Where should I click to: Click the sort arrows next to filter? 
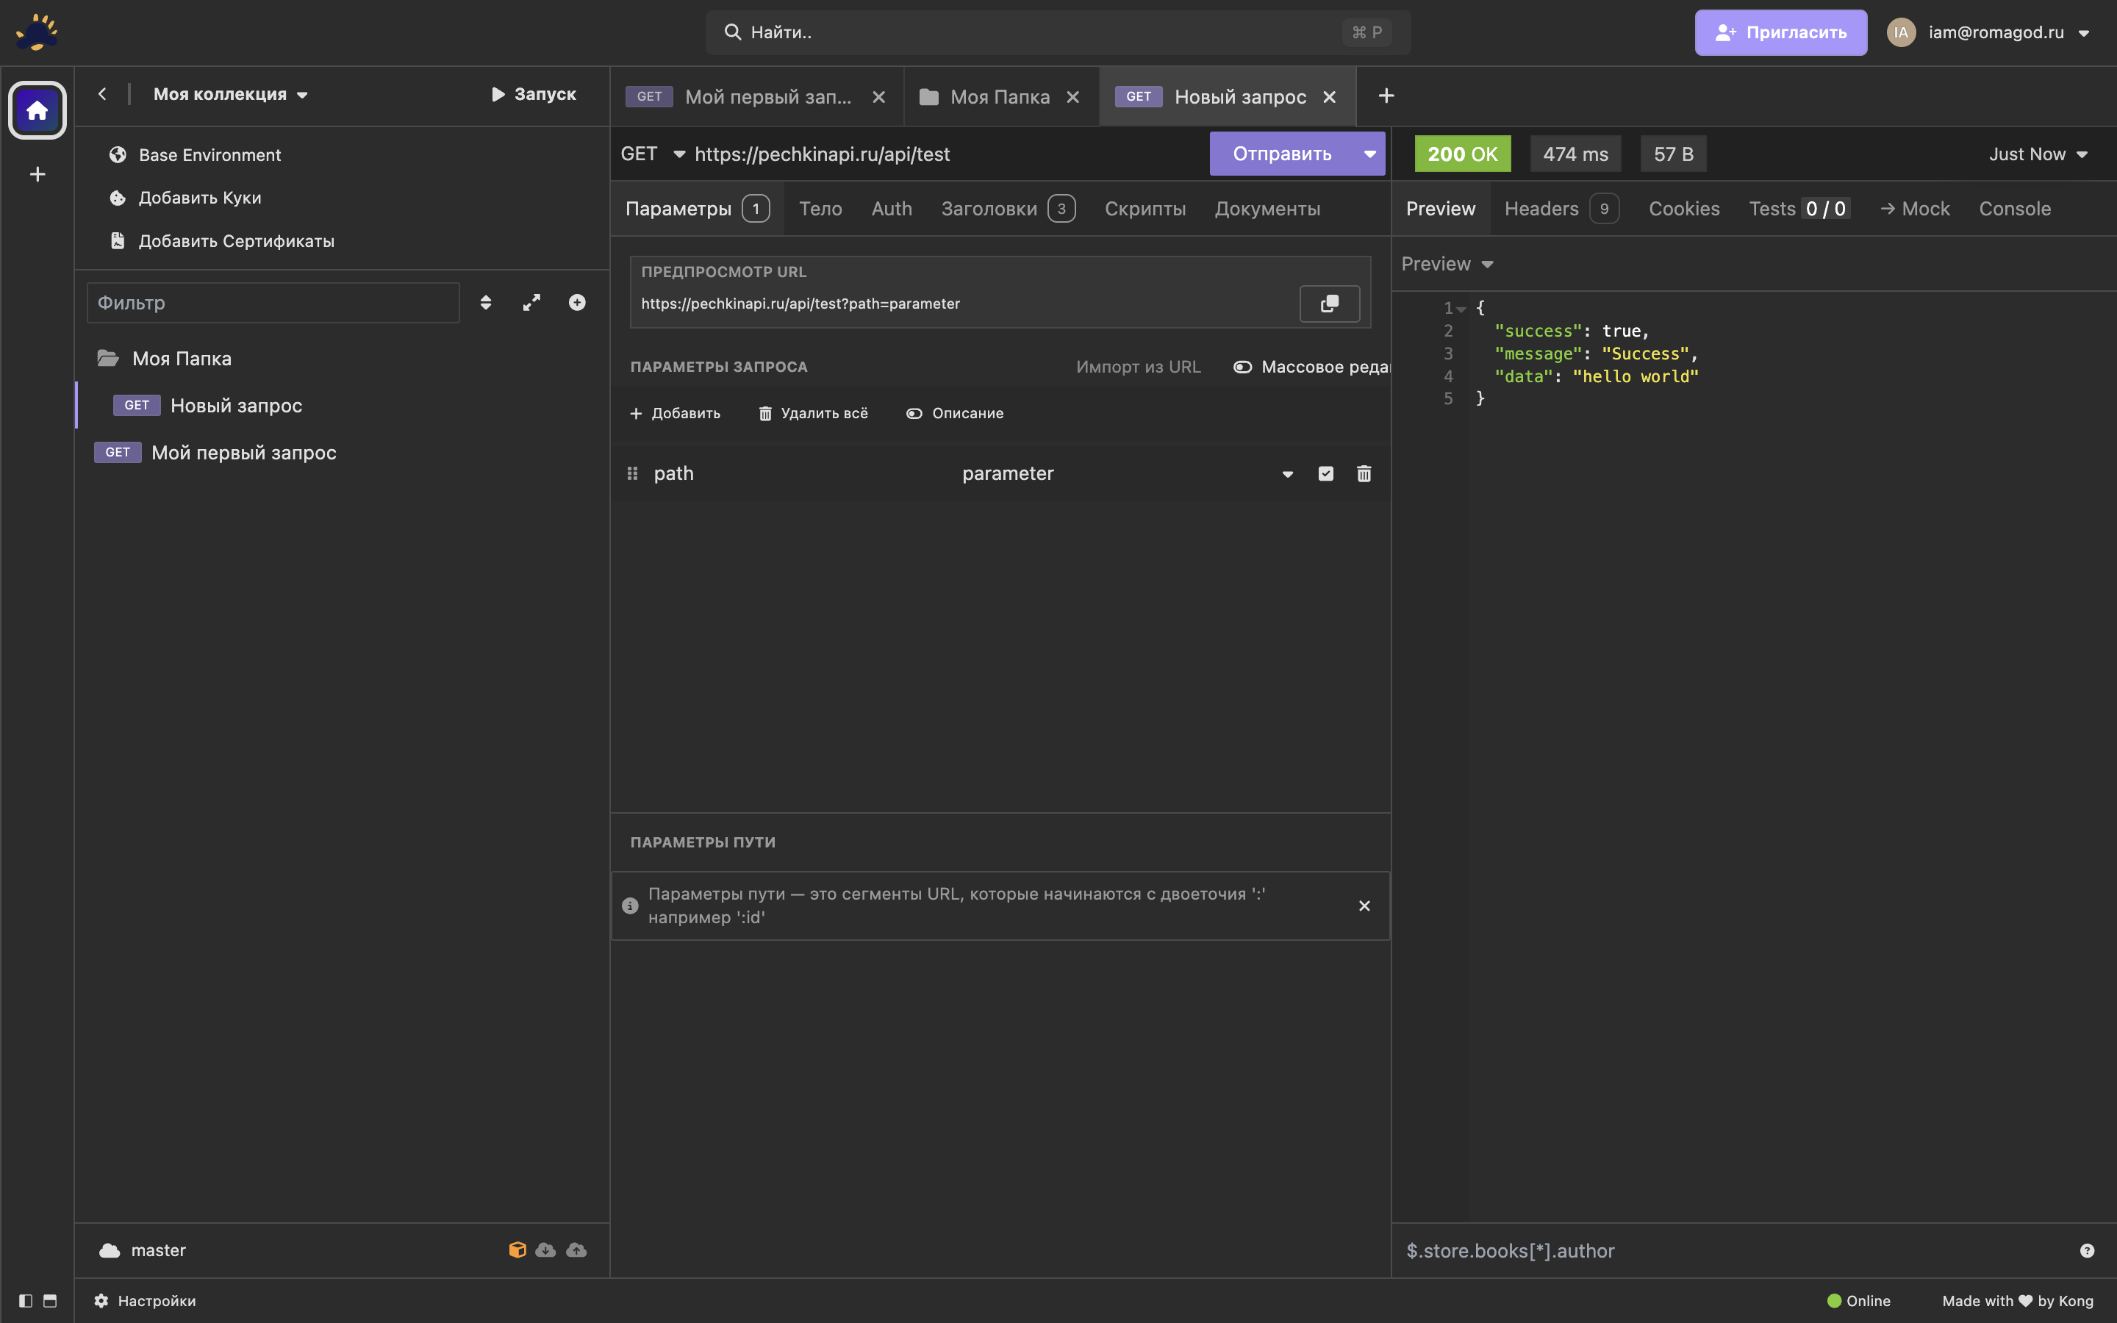(485, 303)
